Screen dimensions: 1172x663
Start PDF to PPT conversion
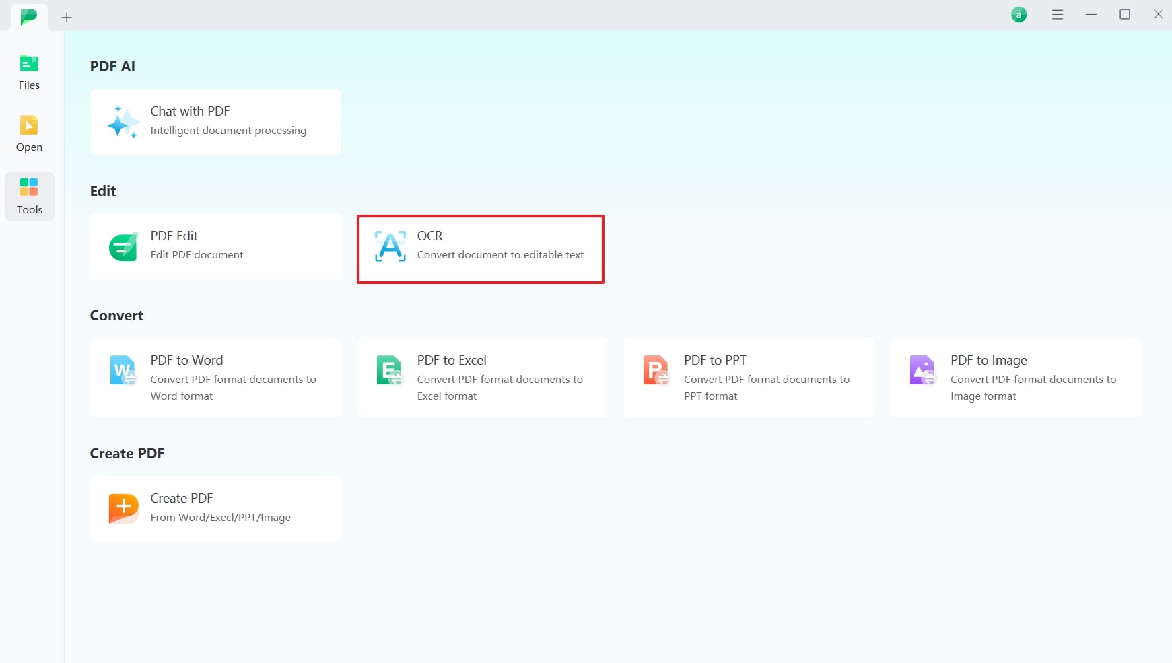[x=749, y=378]
